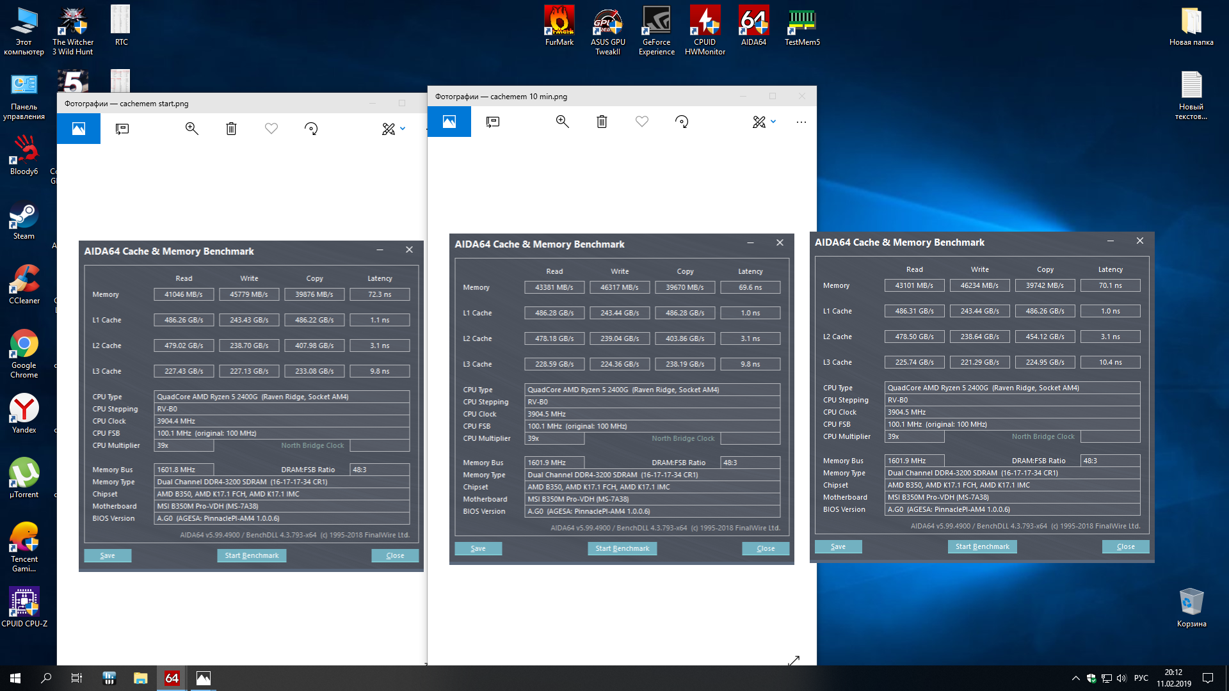This screenshot has width=1229, height=691.
Task: Click Memory Read value 43101 MB/s
Action: [914, 285]
